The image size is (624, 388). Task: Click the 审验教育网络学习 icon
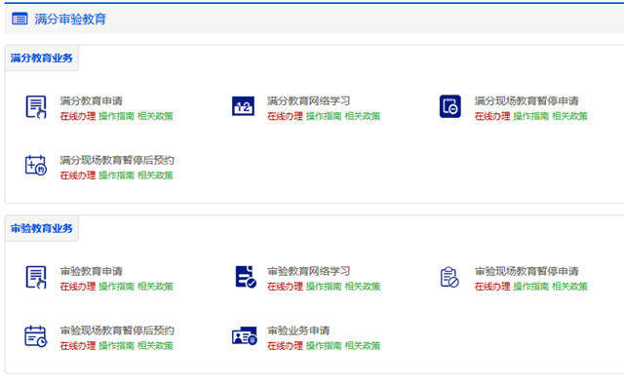(x=246, y=277)
